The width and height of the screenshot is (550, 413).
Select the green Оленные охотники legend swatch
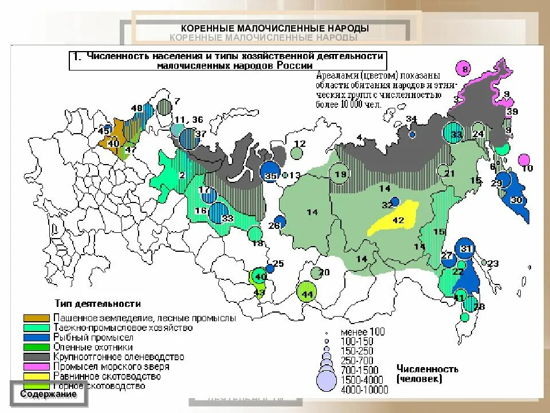pos(37,347)
